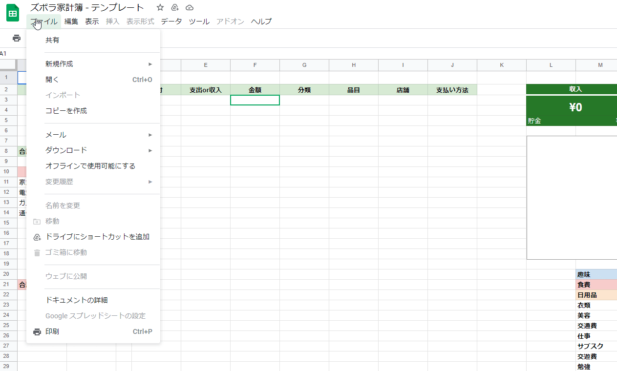Expand the ダウンロード submenu
This screenshot has width=617, height=371.
pyautogui.click(x=150, y=150)
